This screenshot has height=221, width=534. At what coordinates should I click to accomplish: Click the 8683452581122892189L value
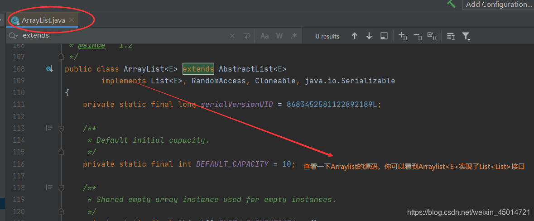tap(332, 105)
